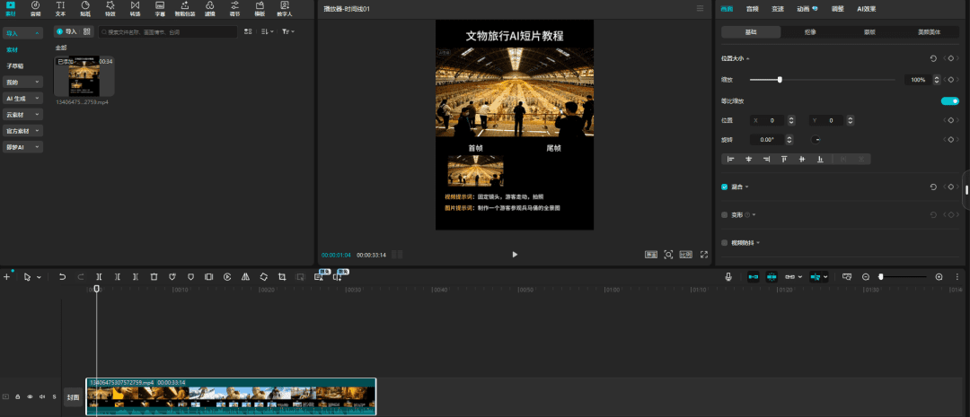Open the 文本 (Text) panel icon
The width and height of the screenshot is (970, 417).
point(60,9)
